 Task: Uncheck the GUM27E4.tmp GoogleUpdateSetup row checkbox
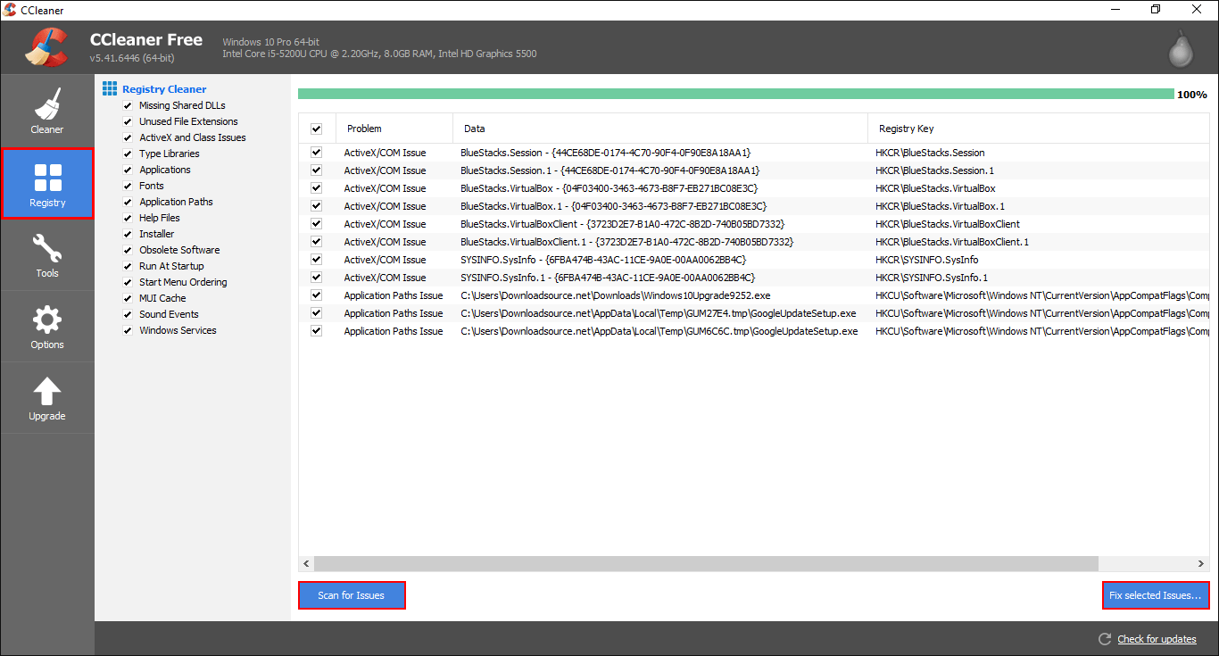click(x=316, y=313)
